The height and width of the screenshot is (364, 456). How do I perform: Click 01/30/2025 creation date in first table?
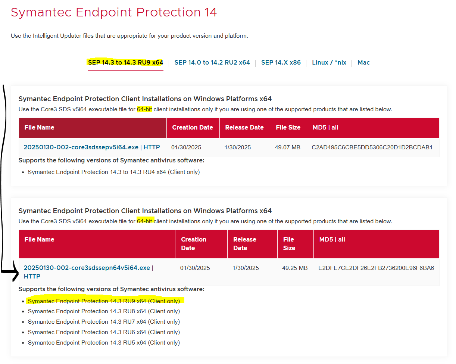click(x=186, y=147)
